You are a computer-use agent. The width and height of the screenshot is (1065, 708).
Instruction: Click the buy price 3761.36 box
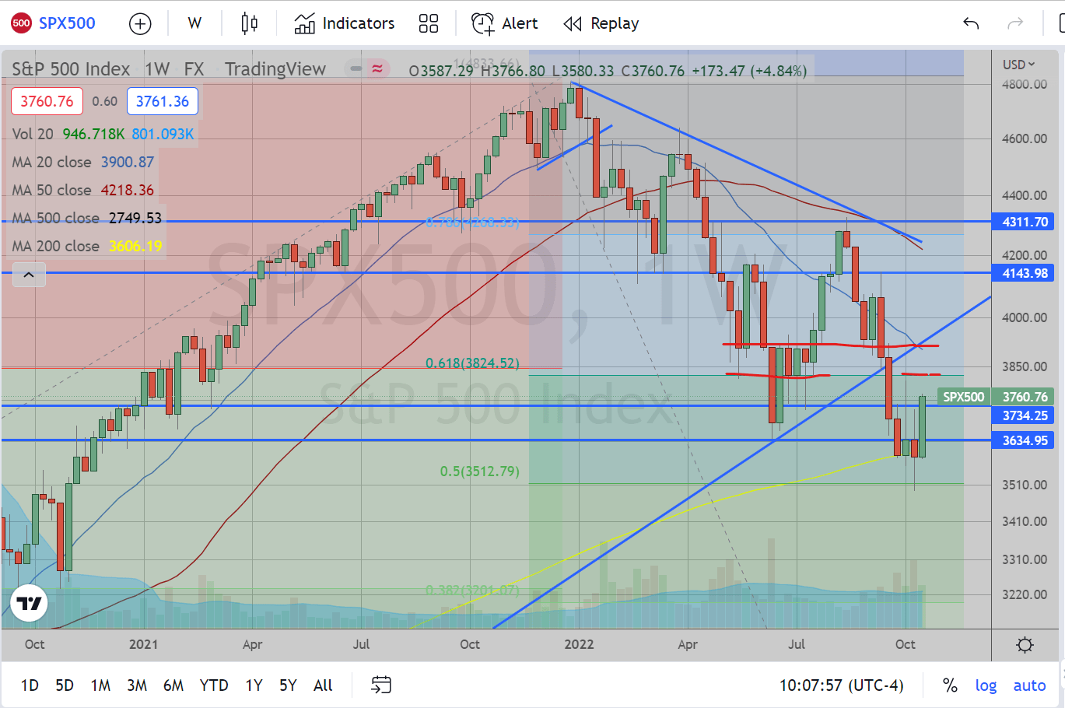(x=163, y=101)
